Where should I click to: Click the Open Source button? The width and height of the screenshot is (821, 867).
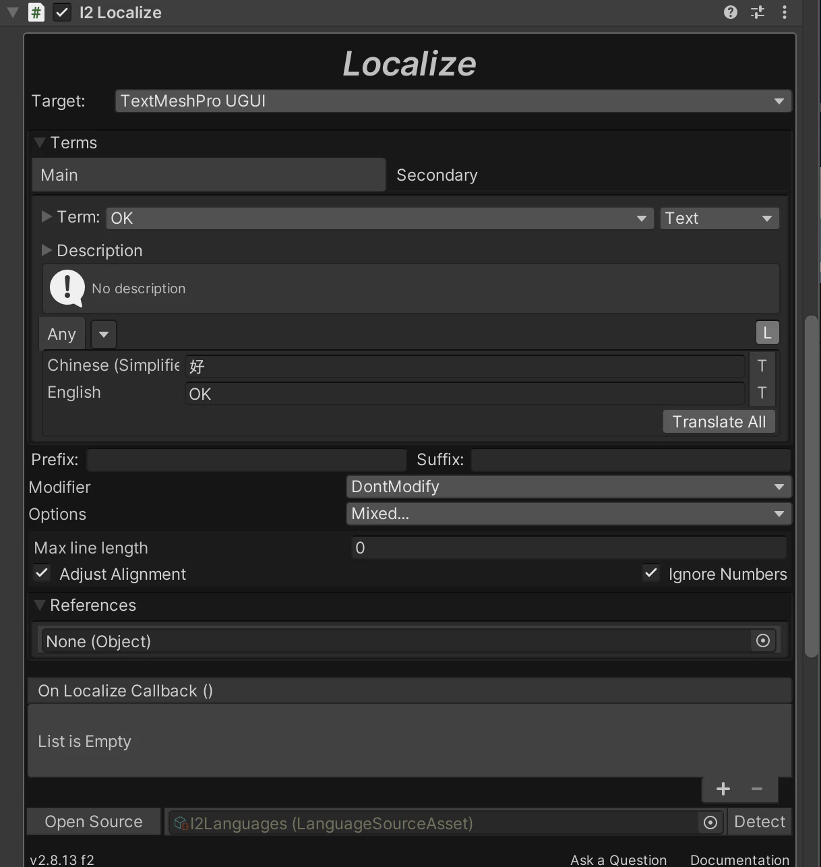(94, 822)
